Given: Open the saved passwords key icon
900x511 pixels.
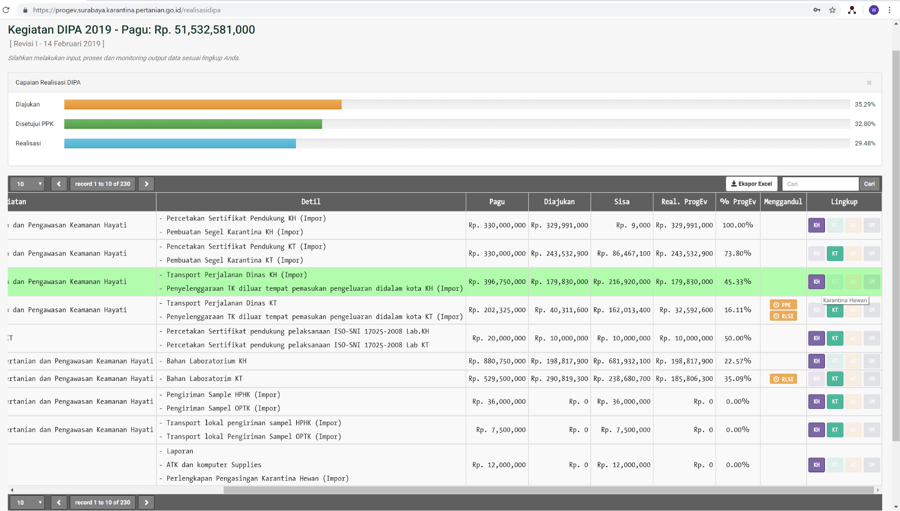Looking at the screenshot, I should pos(817,10).
